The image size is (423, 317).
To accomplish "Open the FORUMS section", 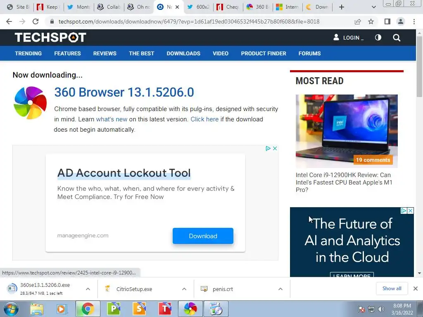I will [309, 53].
